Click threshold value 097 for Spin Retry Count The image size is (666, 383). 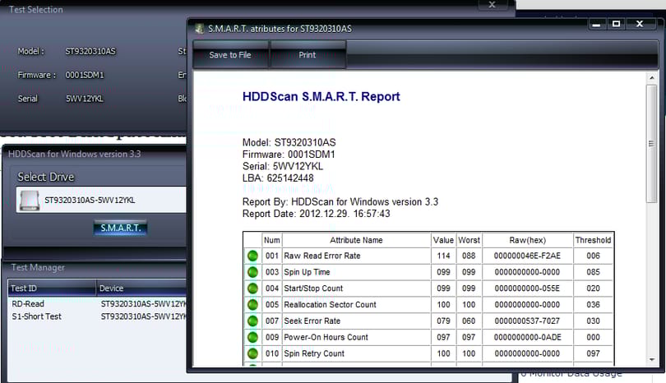click(593, 353)
